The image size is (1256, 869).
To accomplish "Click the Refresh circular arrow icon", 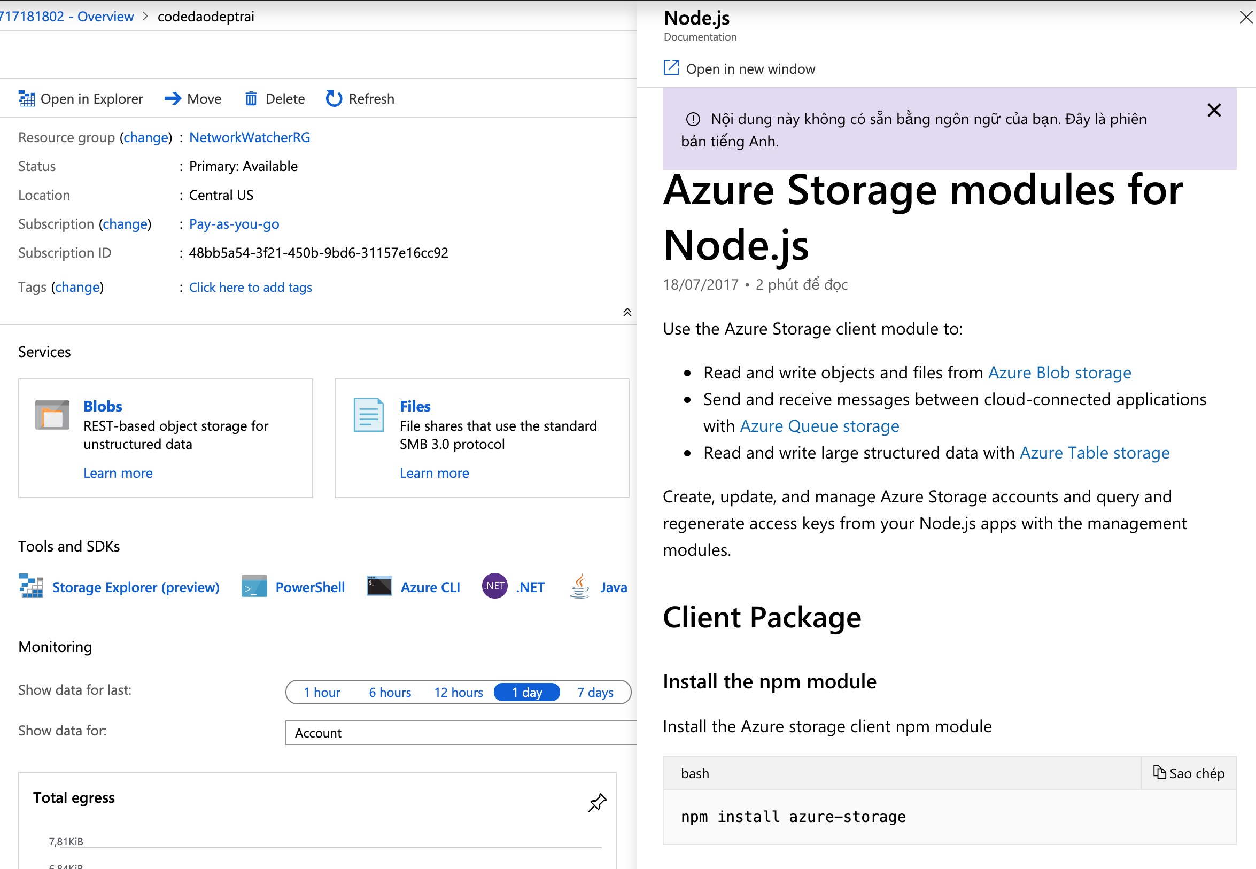I will (333, 98).
